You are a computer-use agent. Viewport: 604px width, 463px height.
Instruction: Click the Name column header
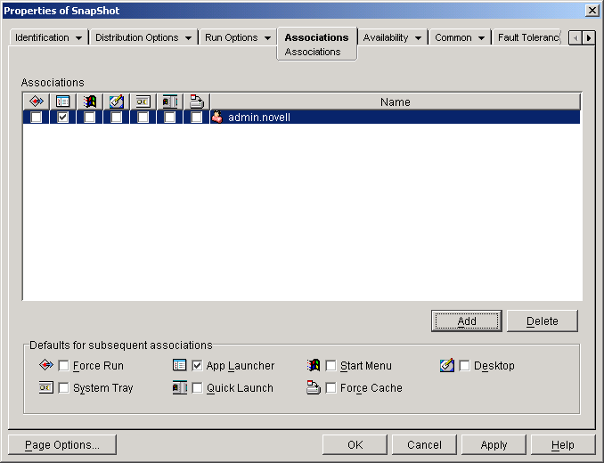tap(396, 102)
